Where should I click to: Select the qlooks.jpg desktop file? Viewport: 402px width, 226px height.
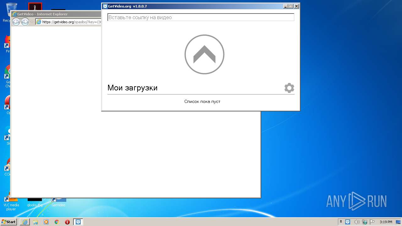[x=35, y=202]
